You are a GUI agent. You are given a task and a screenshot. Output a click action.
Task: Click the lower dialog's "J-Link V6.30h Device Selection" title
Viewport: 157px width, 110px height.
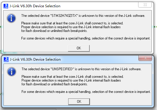click(x=35, y=59)
